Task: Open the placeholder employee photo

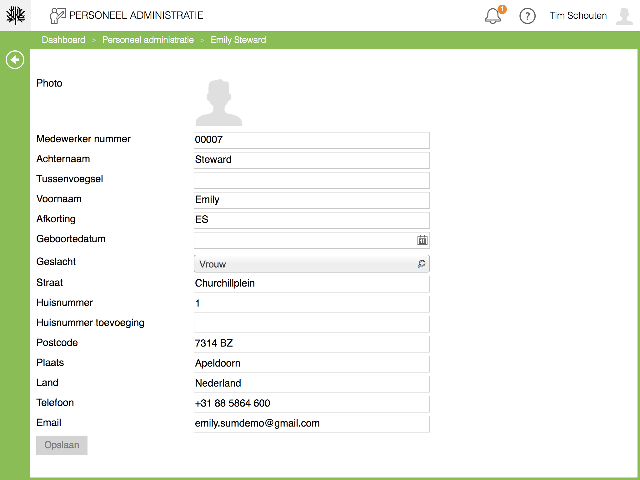Action: [218, 102]
